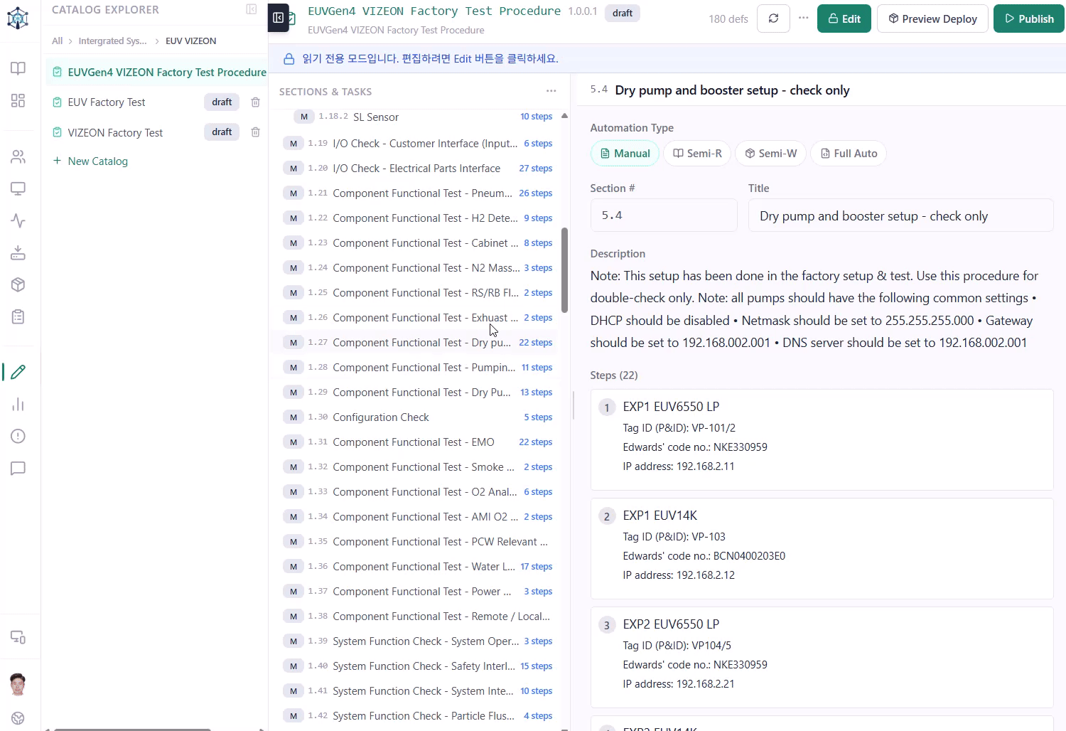The width and height of the screenshot is (1066, 731).
Task: Open section 1.27 Component Functional Test - Dry pu...
Action: pyautogui.click(x=418, y=343)
